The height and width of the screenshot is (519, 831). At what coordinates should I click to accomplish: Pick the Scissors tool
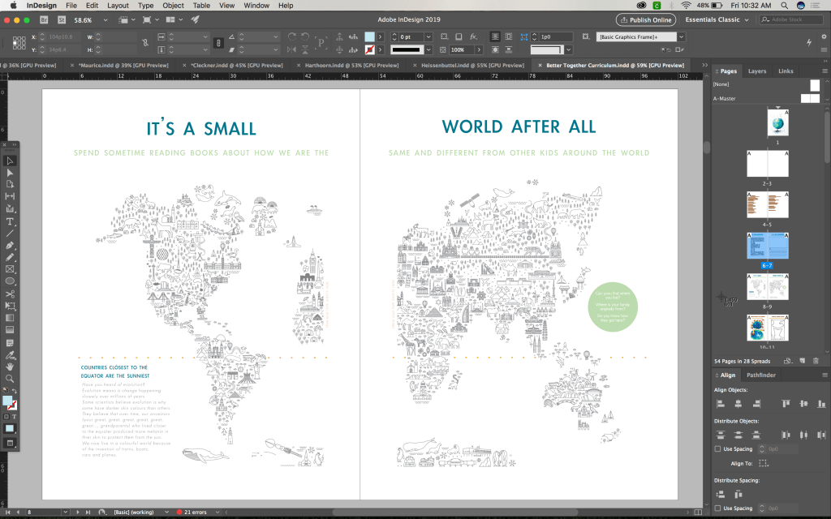click(x=10, y=293)
